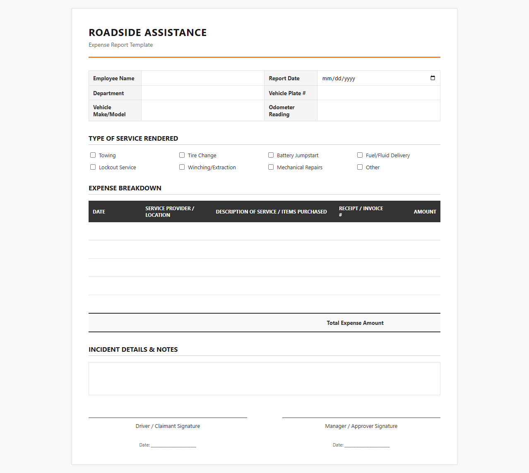Mark the Mechanical Repairs checkbox
529x473 pixels.
[271, 167]
